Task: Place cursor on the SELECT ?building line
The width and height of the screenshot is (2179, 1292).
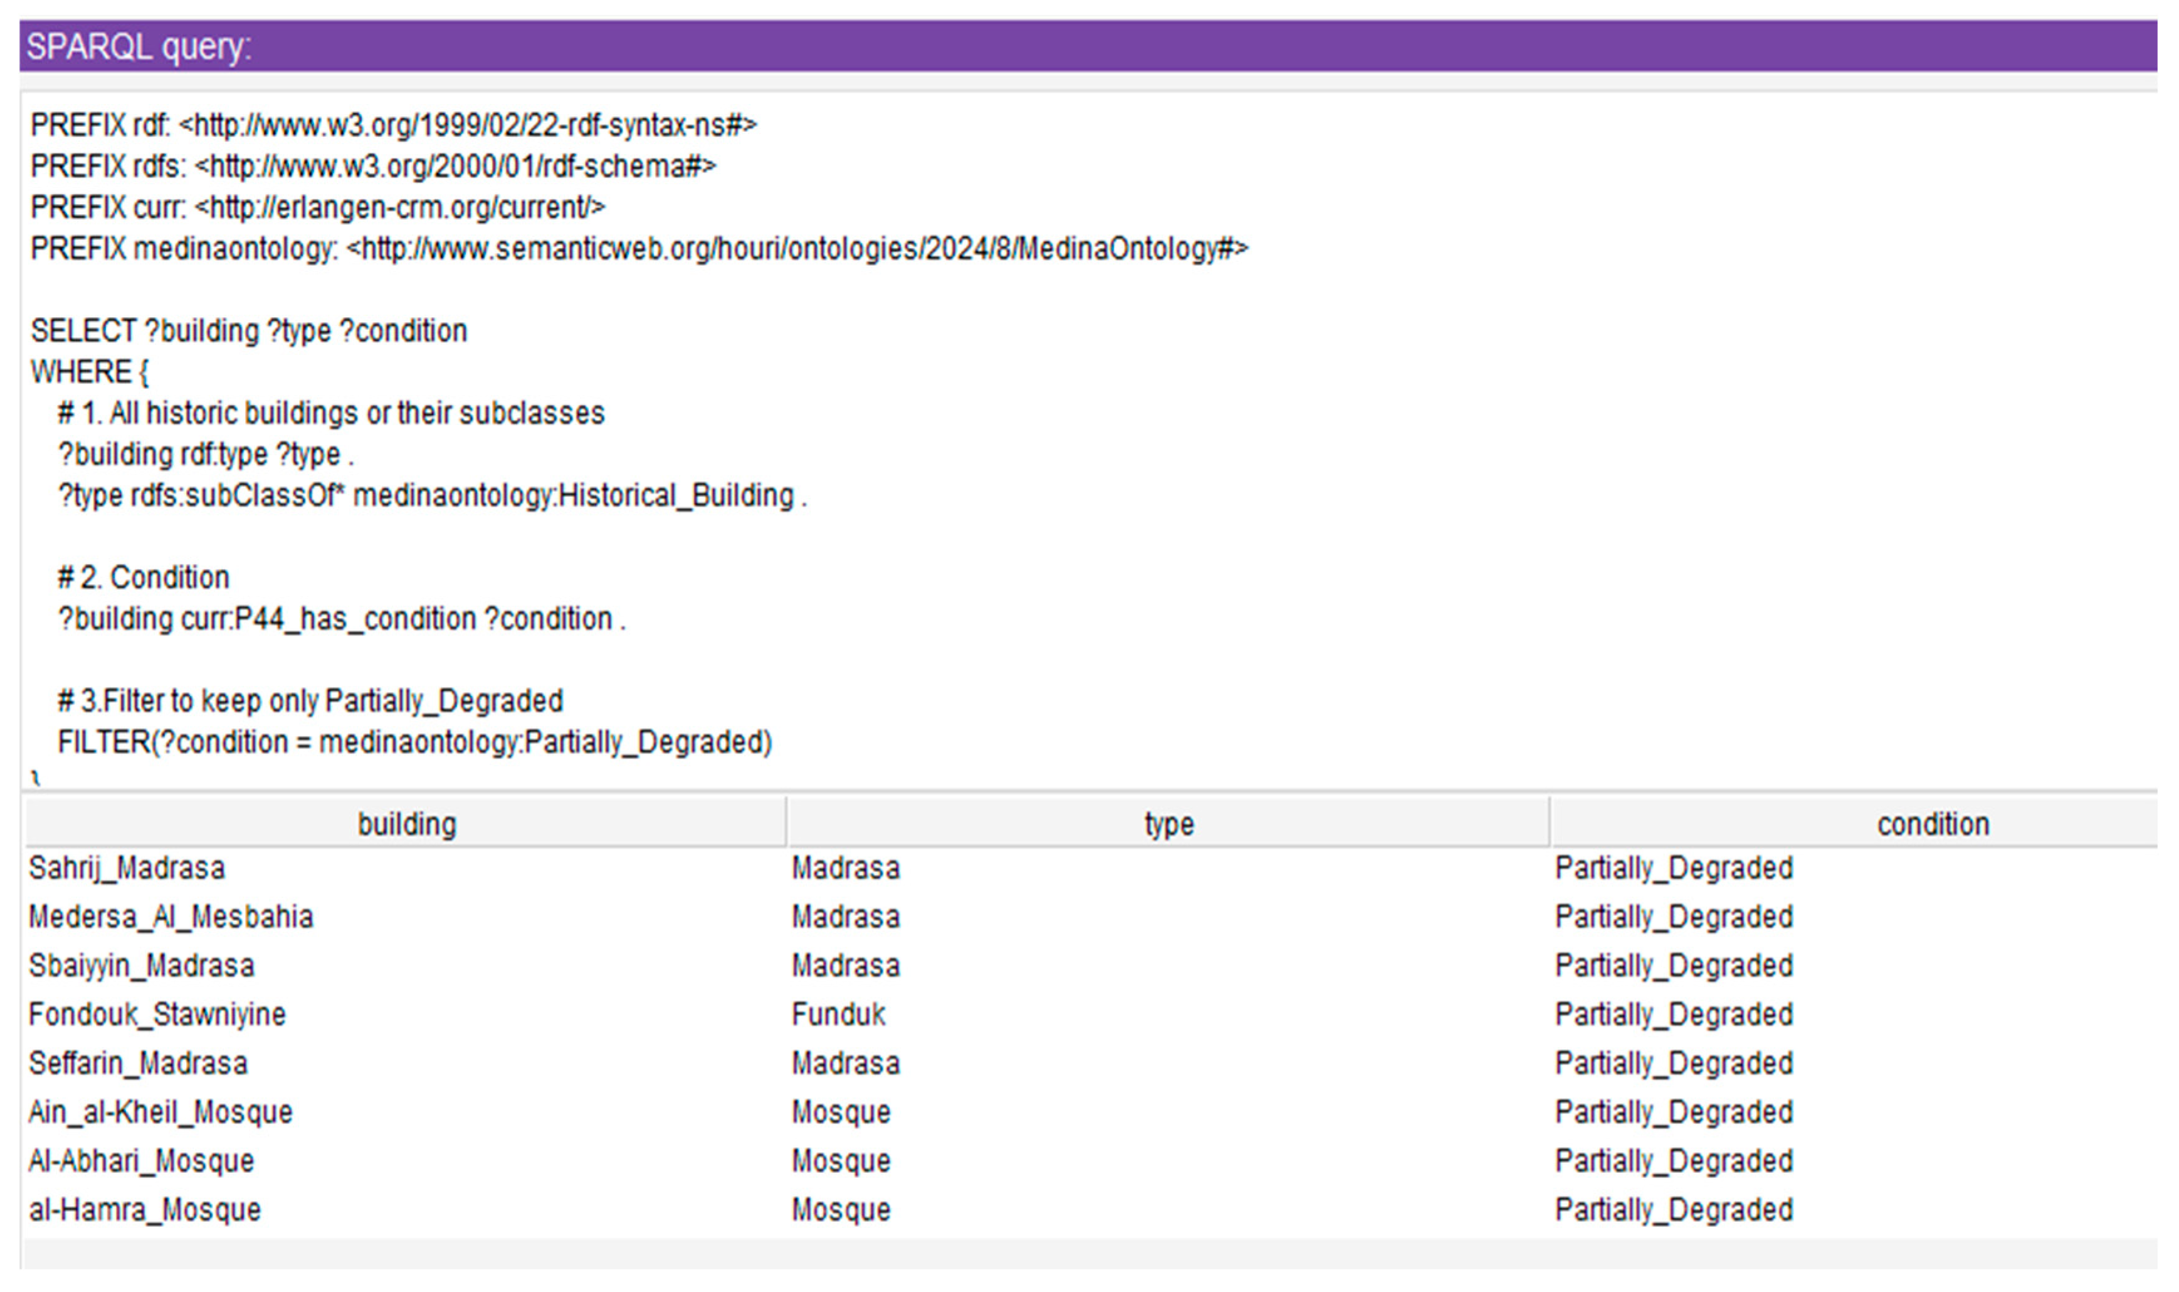Action: point(249,331)
